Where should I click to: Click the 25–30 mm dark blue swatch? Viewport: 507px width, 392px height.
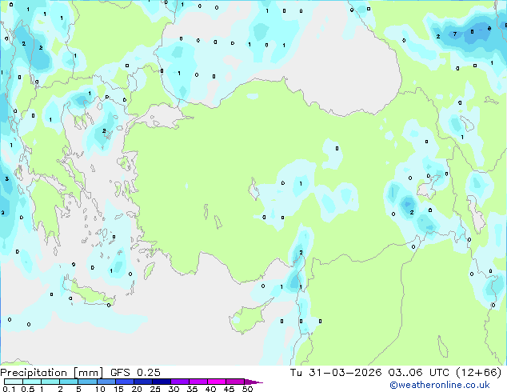[161, 382]
